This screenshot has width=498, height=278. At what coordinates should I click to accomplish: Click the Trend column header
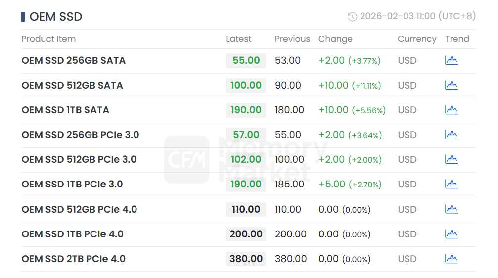457,39
